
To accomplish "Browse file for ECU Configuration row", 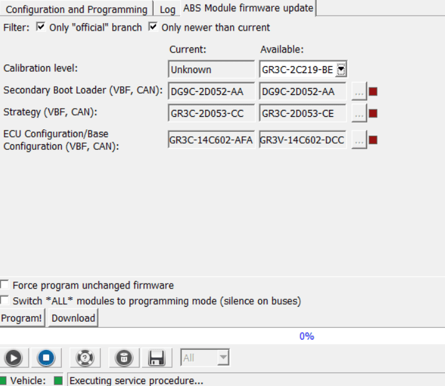I will (359, 140).
